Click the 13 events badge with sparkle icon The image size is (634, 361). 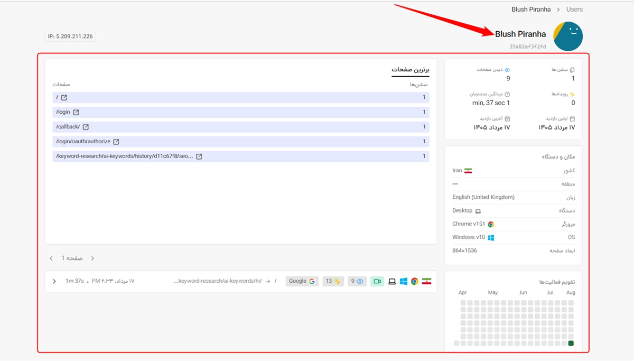[333, 281]
